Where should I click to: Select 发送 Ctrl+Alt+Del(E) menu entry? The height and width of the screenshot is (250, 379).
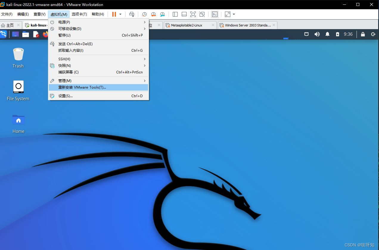tap(98, 44)
